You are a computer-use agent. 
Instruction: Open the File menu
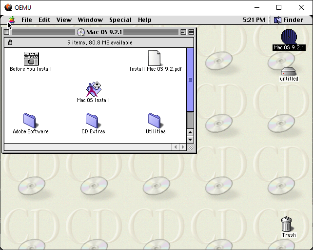(26, 20)
